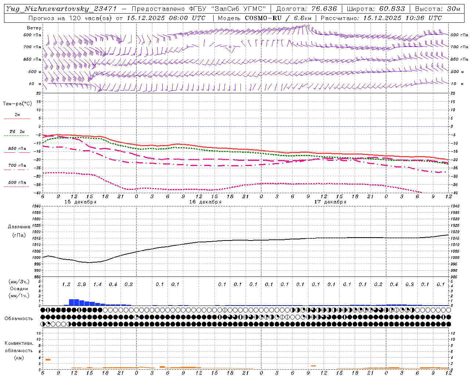Click the 10 м level label left of wind panel

coord(35,84)
